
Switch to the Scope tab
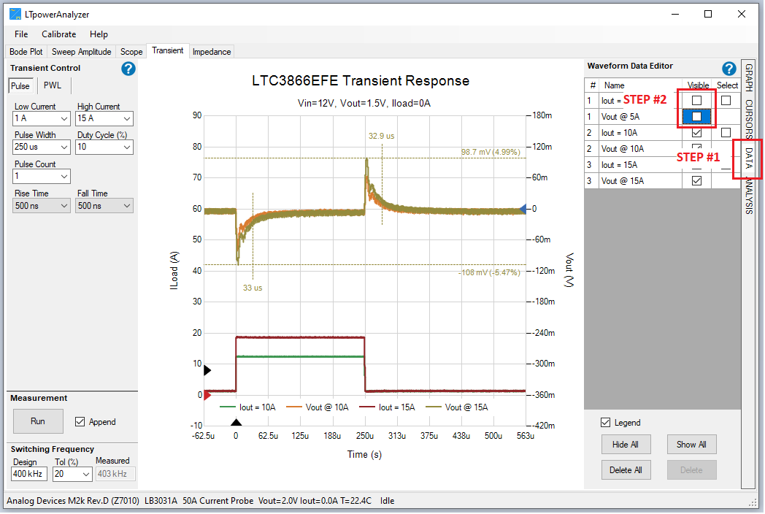(x=131, y=51)
